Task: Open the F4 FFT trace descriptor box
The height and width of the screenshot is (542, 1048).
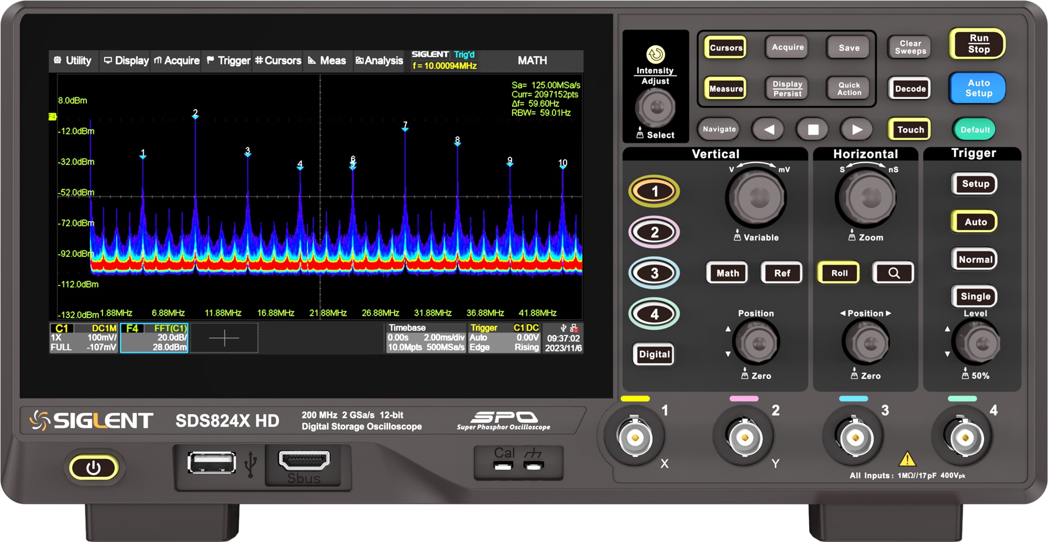Action: (x=155, y=337)
